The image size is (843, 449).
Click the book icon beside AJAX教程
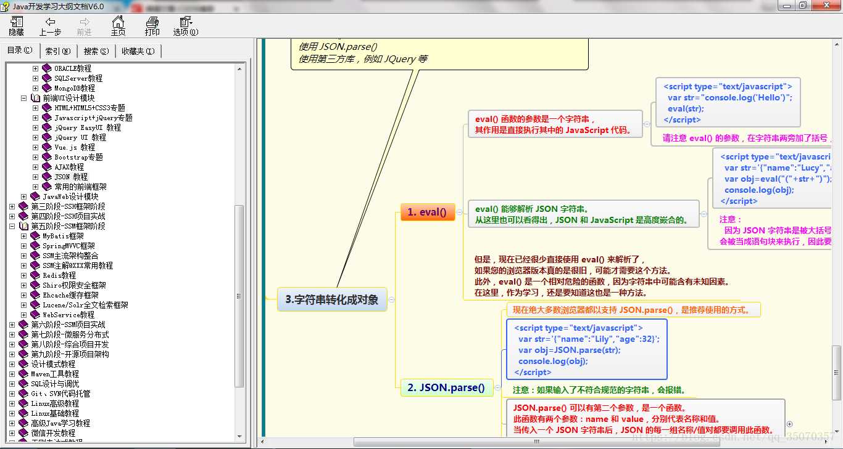tap(47, 167)
